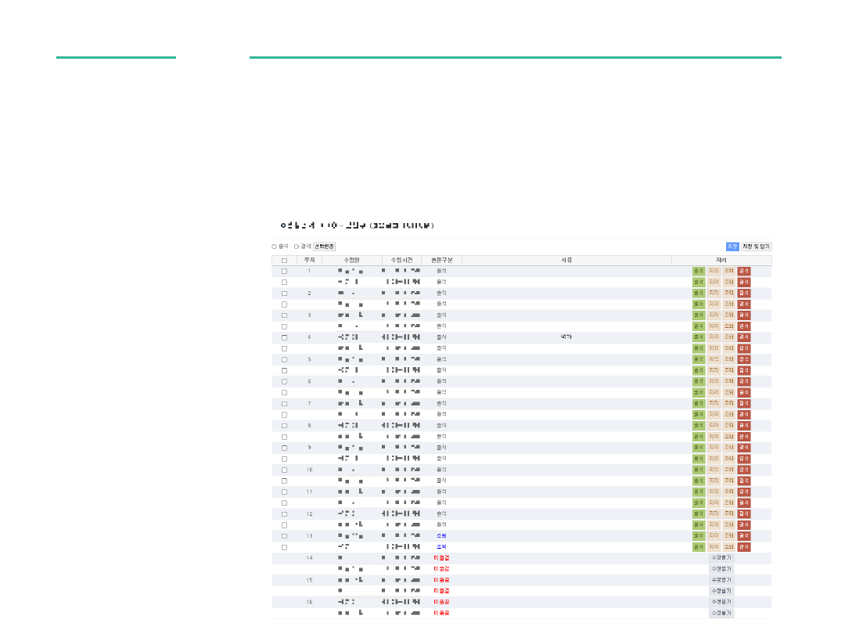Click the 선택변경 button
Image resolution: width=845 pixels, height=634 pixels.
pos(324,247)
